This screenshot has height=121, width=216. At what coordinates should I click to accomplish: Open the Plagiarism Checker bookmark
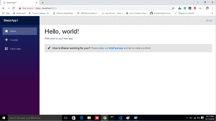[185, 13]
